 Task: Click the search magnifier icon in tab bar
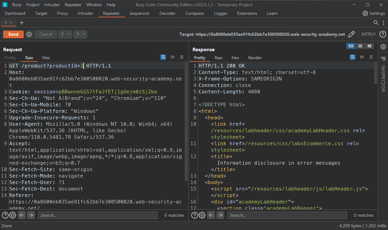click(376, 23)
